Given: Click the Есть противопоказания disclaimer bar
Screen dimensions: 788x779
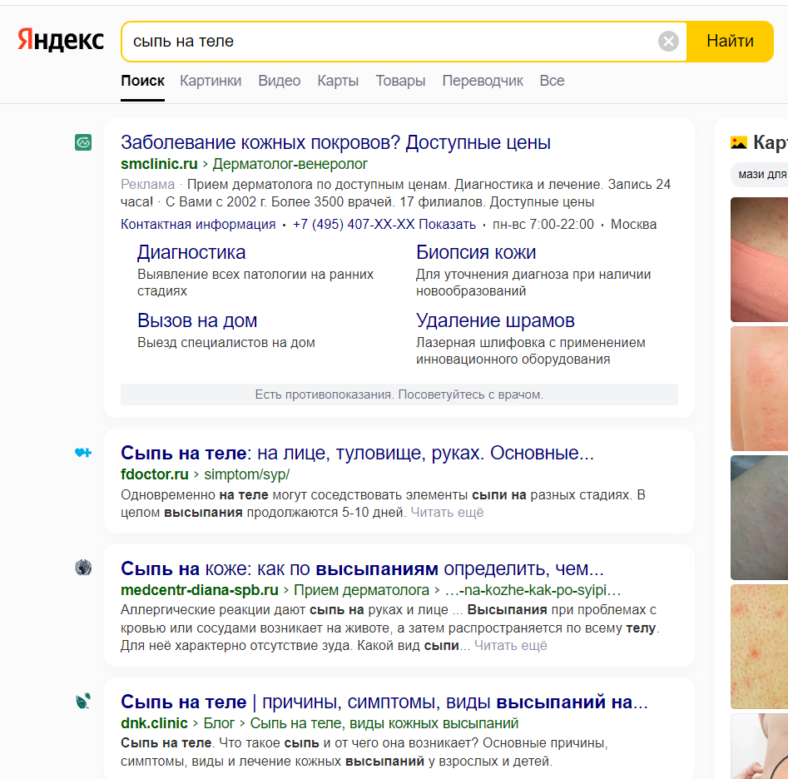Looking at the screenshot, I should click(399, 394).
